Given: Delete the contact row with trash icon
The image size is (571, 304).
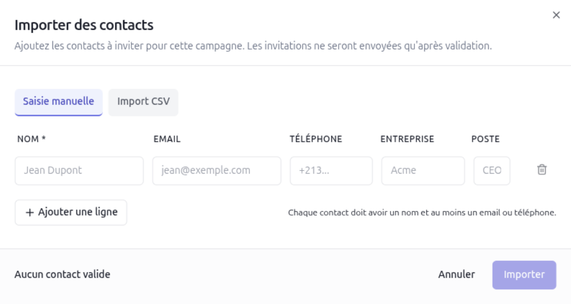Looking at the screenshot, I should (x=542, y=170).
